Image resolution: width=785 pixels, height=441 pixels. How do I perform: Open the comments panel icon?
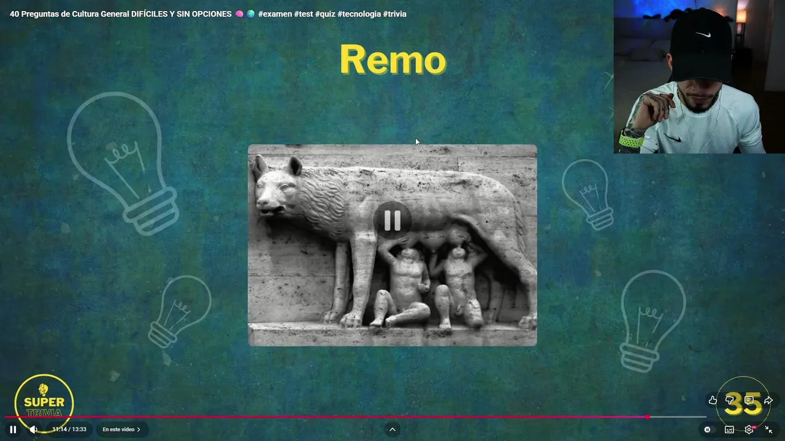click(x=749, y=400)
